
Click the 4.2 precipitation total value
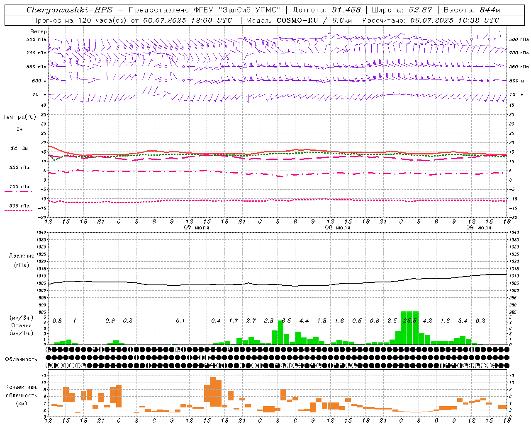[427, 321]
